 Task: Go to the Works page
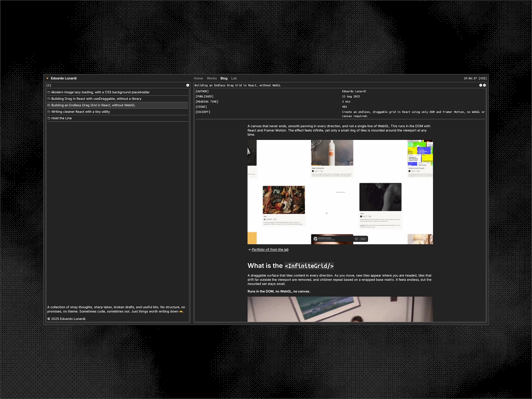[x=211, y=78]
